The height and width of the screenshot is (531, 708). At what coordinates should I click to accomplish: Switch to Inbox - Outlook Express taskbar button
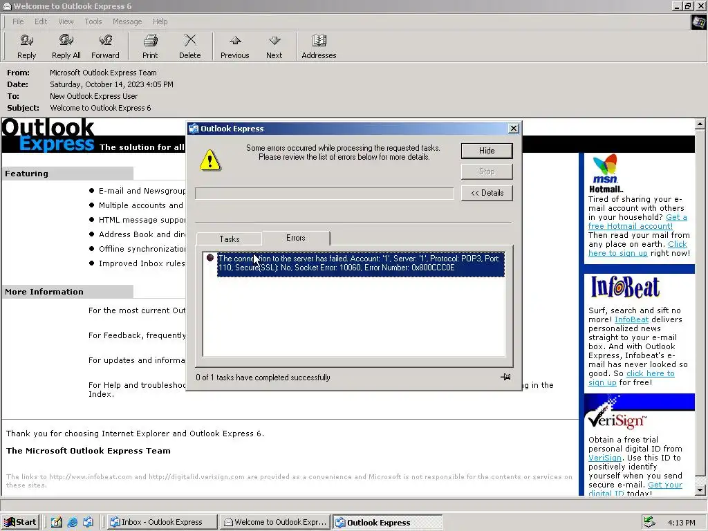[161, 523]
